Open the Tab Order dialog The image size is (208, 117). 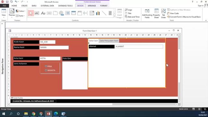[x=163, y=14]
